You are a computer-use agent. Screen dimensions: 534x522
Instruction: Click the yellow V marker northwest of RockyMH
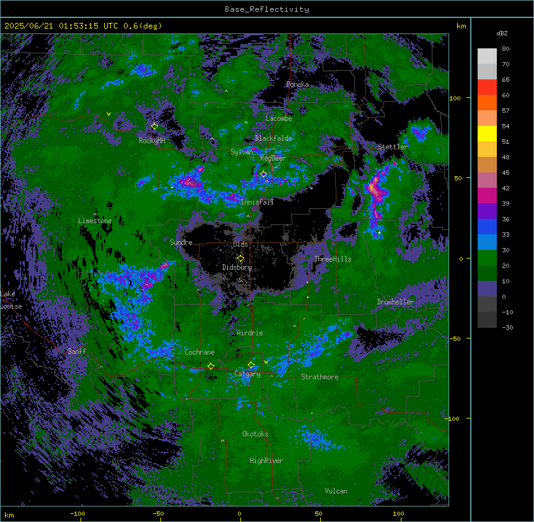pos(108,114)
